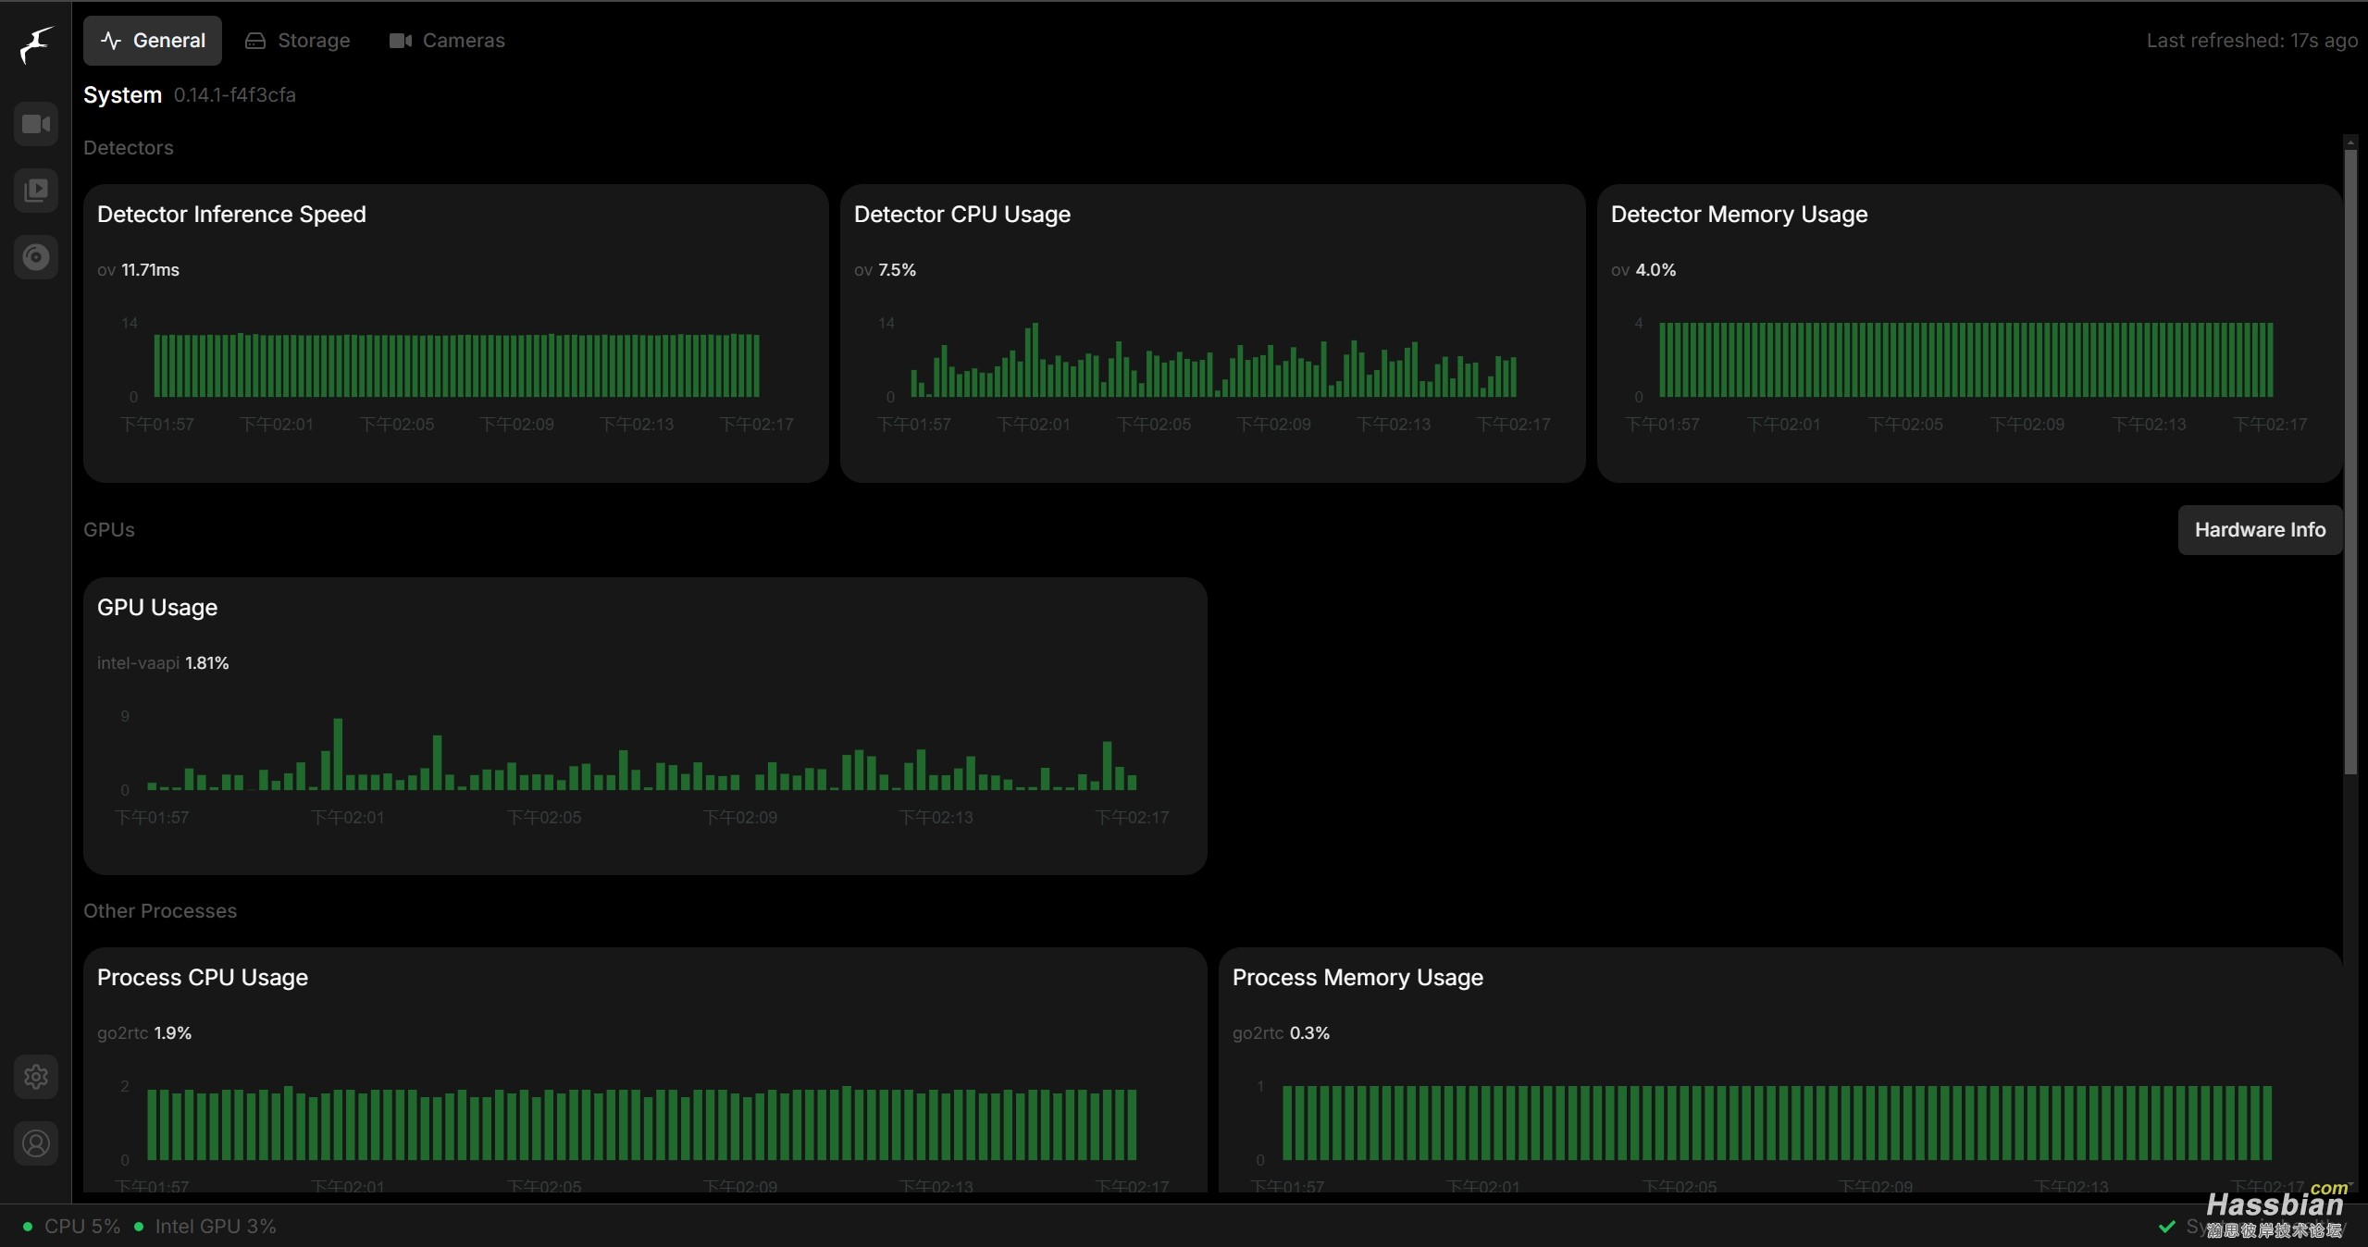Screen dimensions: 2368x1247
Task: Click the GPUs section heading
Action: tap(109, 530)
